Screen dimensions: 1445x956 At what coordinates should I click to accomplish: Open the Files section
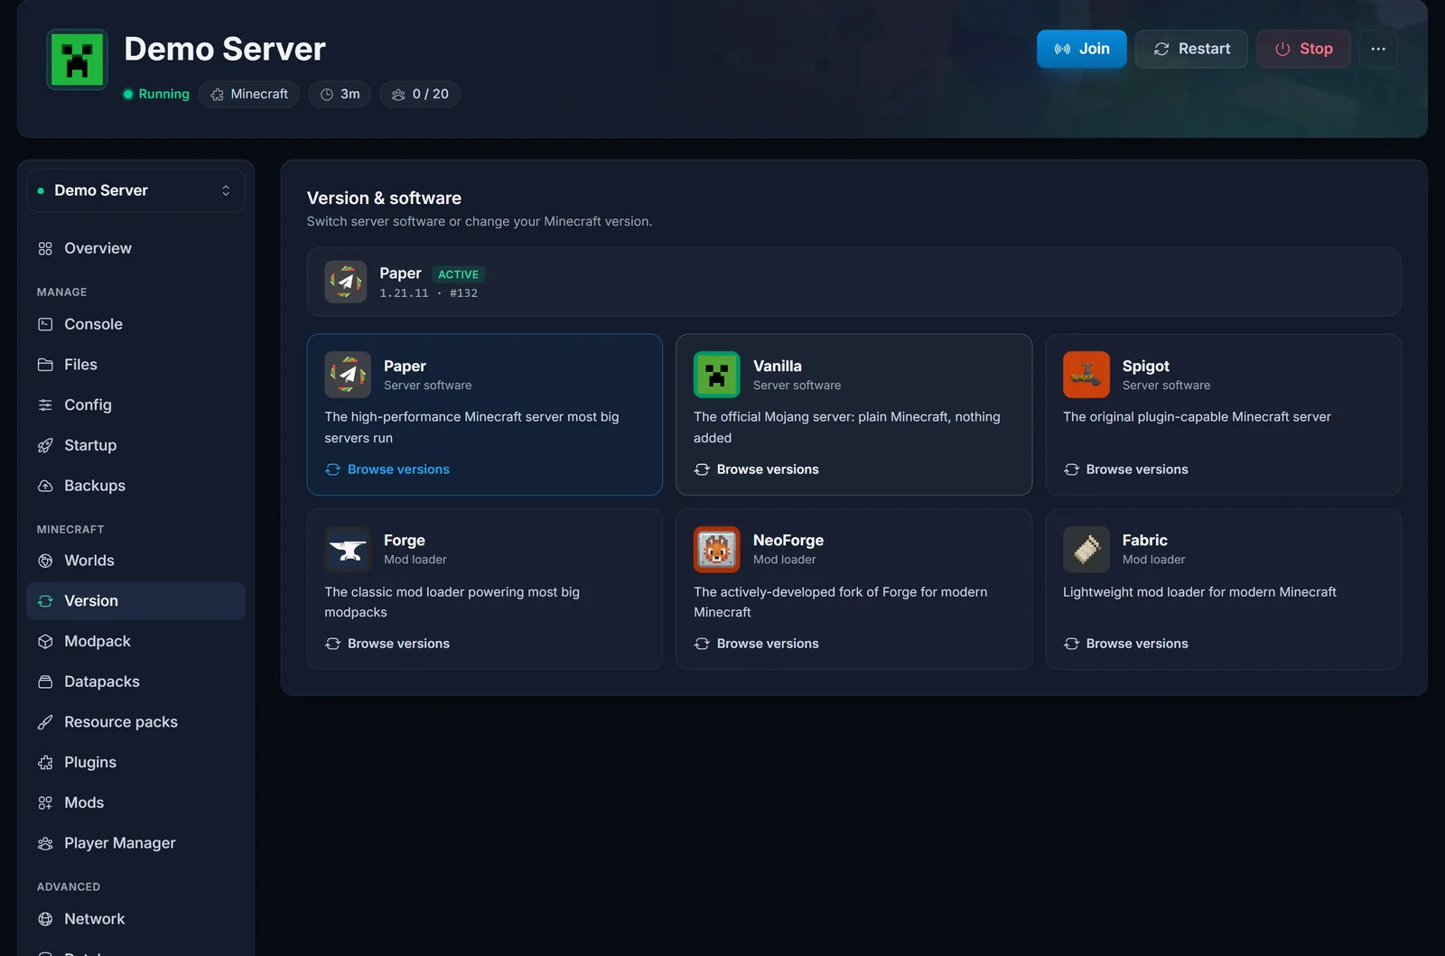(x=135, y=365)
